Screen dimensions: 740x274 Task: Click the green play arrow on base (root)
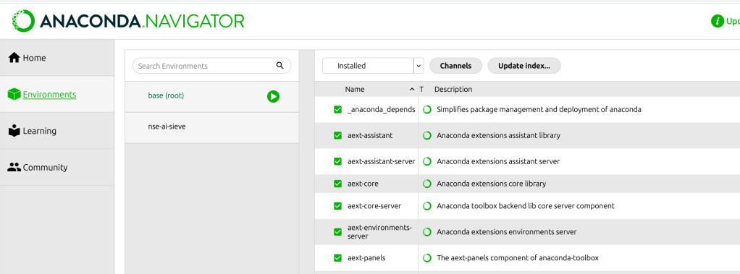[273, 97]
